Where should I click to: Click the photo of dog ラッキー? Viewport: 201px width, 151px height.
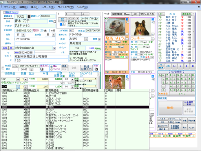point(141,27)
